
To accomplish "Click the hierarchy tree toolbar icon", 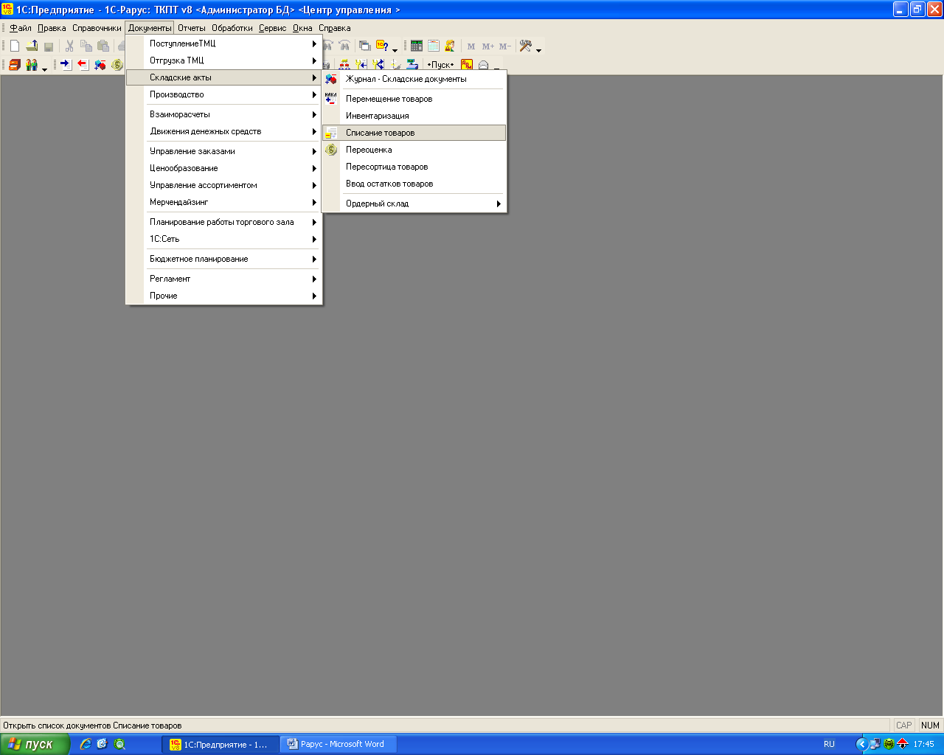I will tap(344, 65).
